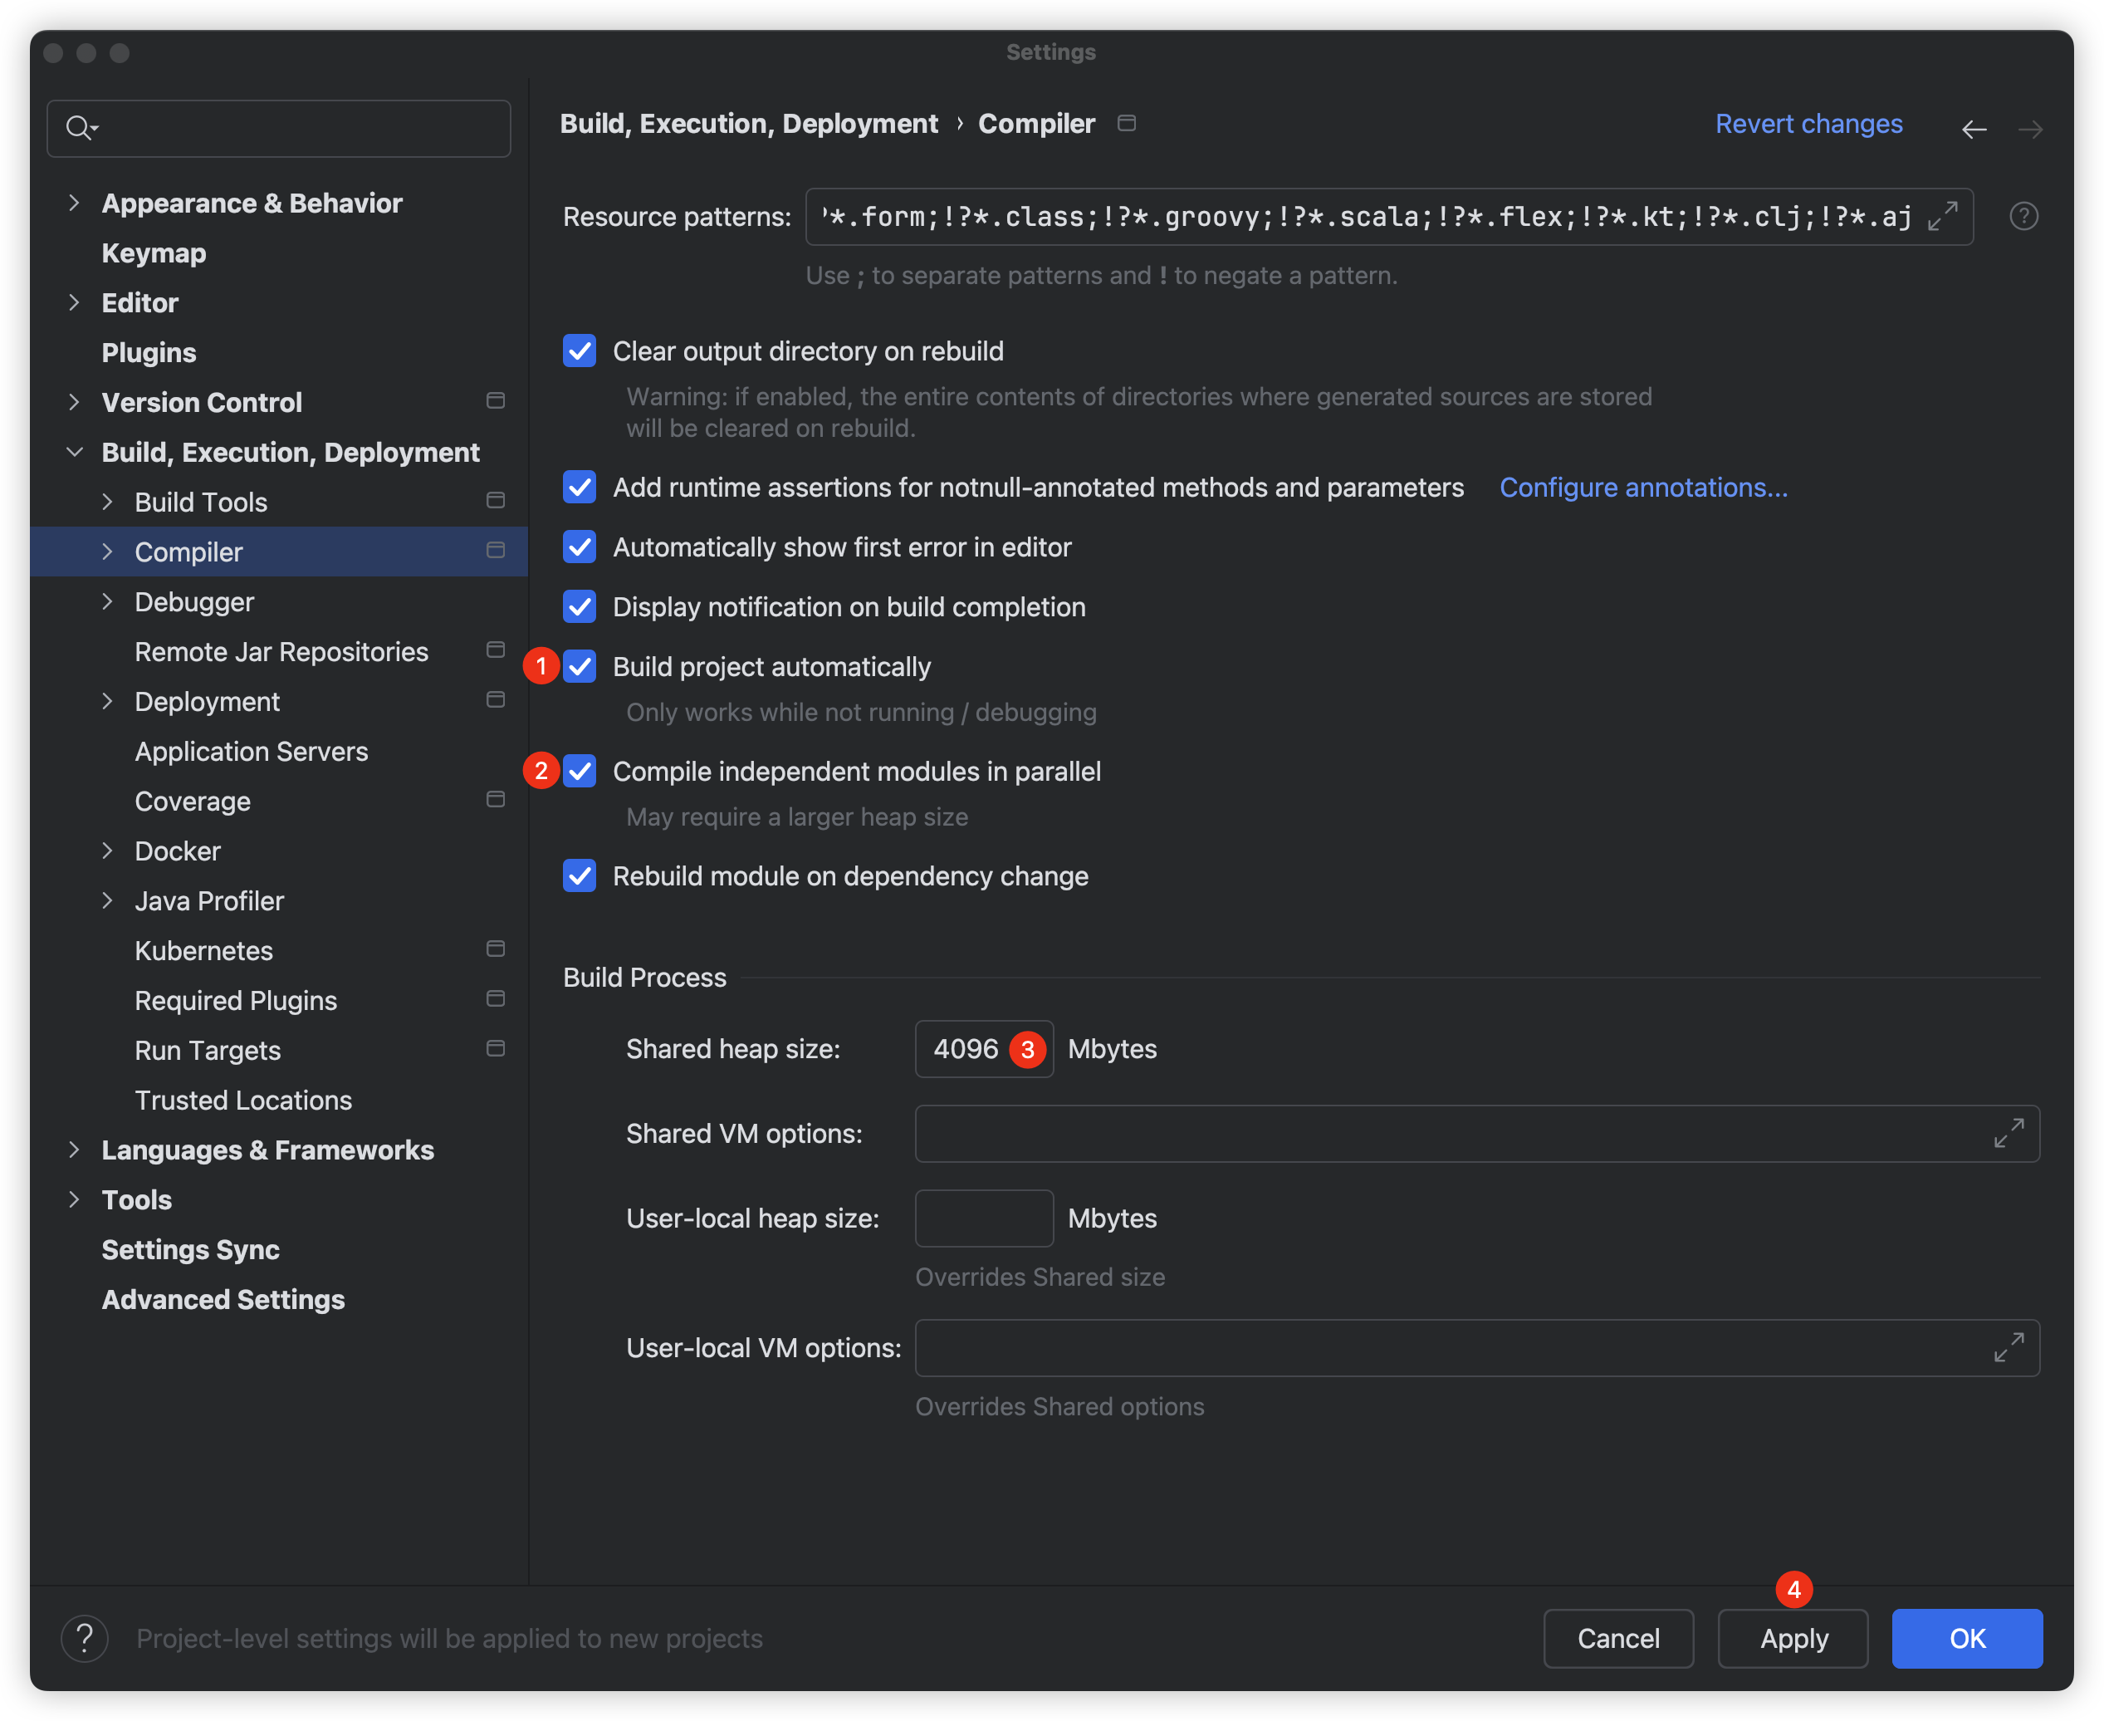Open the Plugins settings page
Screen dimensions: 2104x1721
[x=149, y=353]
